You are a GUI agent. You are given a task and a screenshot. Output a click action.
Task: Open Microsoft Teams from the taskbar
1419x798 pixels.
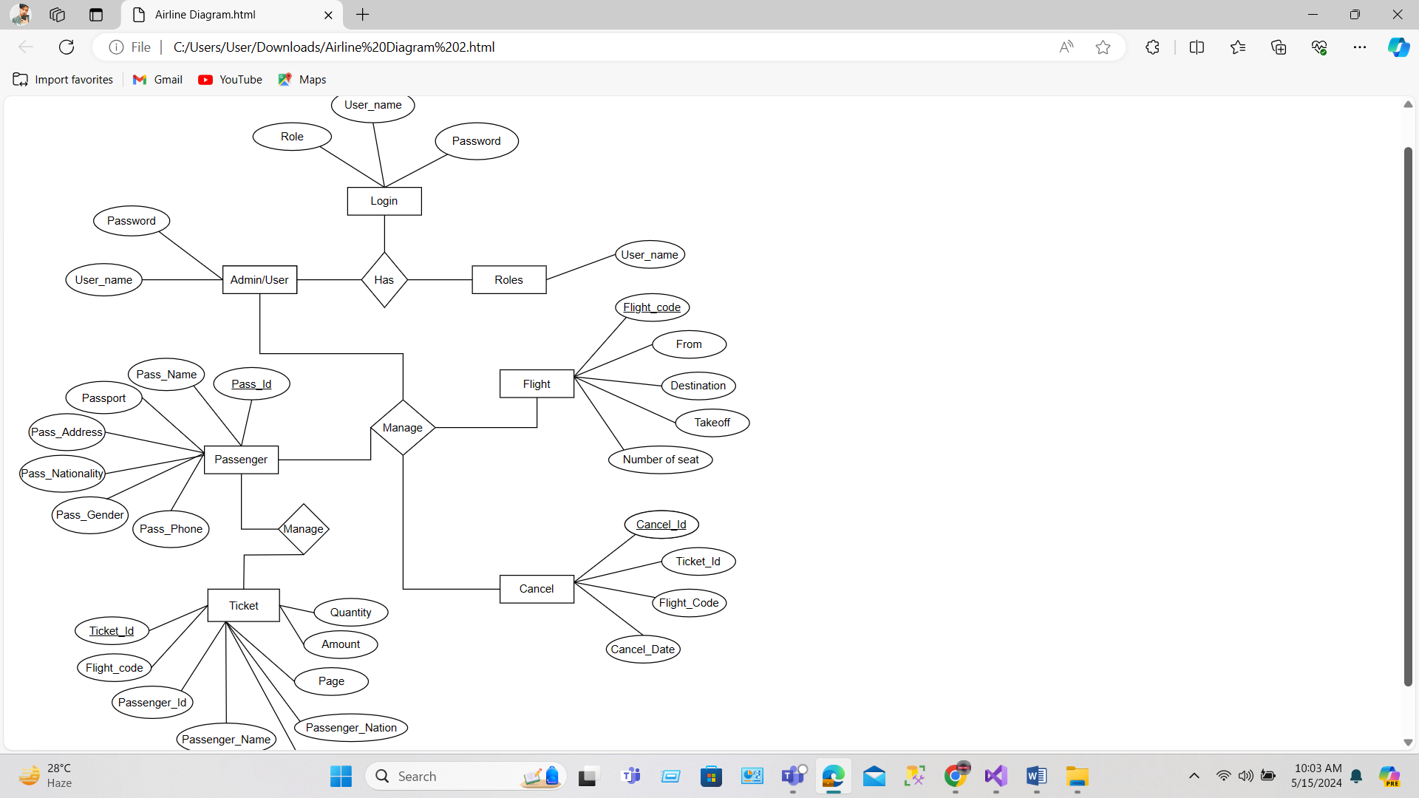click(x=792, y=777)
